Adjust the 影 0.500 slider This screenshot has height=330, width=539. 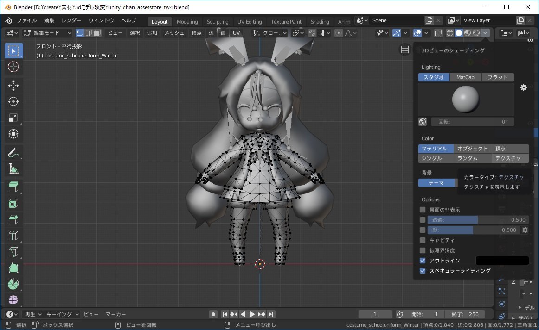point(474,230)
